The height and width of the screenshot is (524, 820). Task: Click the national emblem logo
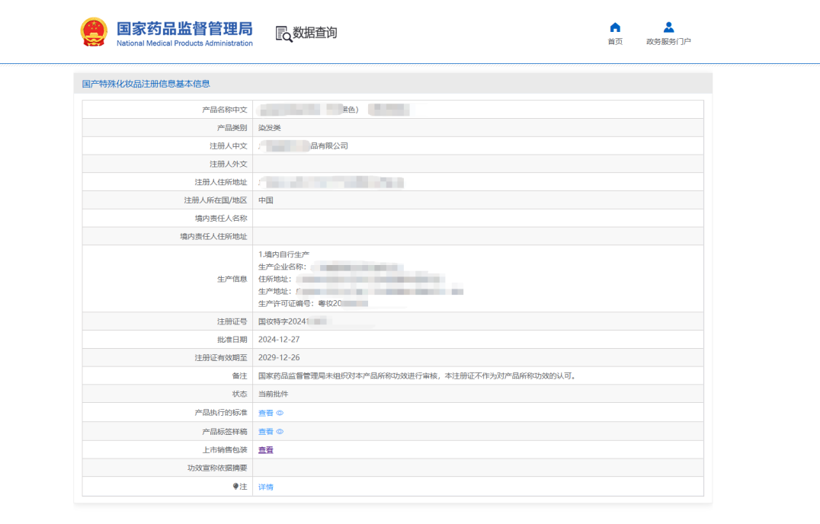94,33
